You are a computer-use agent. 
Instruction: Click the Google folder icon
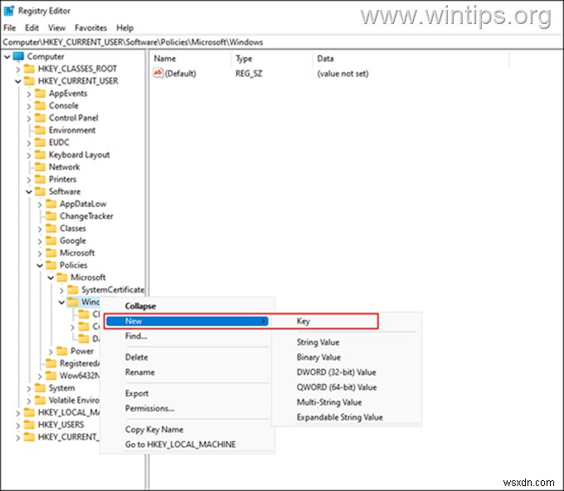51,241
